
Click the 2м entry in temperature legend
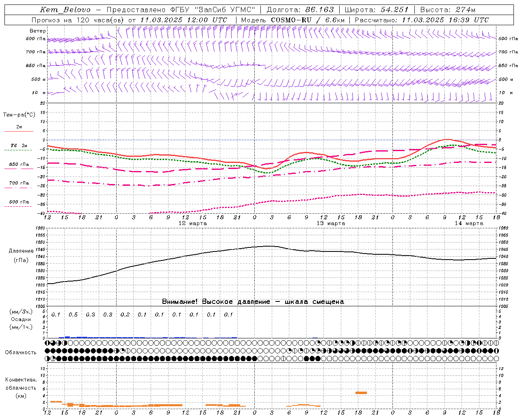(19, 127)
